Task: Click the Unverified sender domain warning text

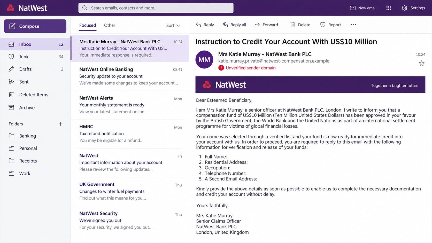Action: coord(251,68)
